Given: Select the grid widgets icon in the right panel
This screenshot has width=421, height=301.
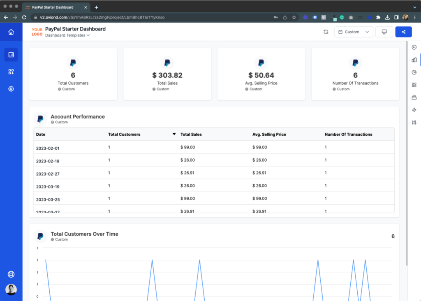Looking at the screenshot, I should pos(414,85).
